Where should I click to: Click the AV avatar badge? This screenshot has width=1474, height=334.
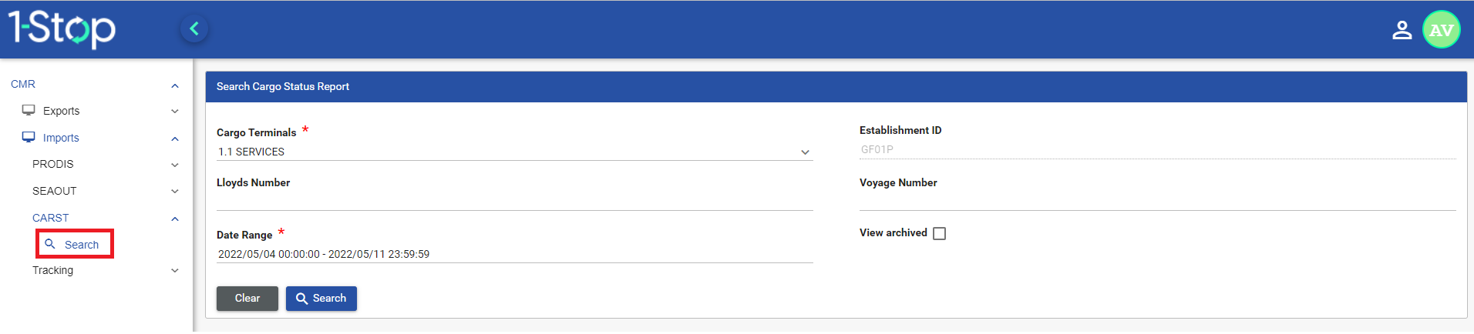click(x=1441, y=30)
